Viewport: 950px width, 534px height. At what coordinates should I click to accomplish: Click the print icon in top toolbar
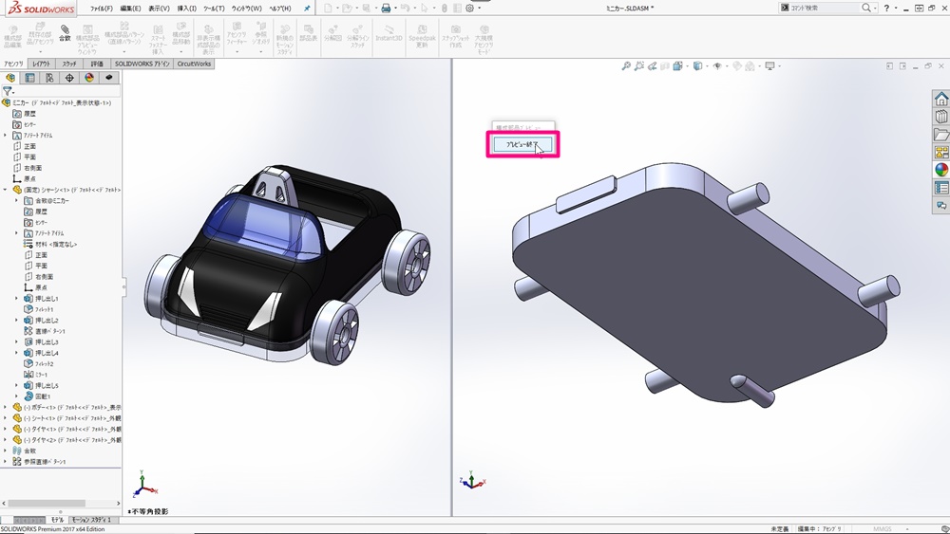[x=387, y=8]
